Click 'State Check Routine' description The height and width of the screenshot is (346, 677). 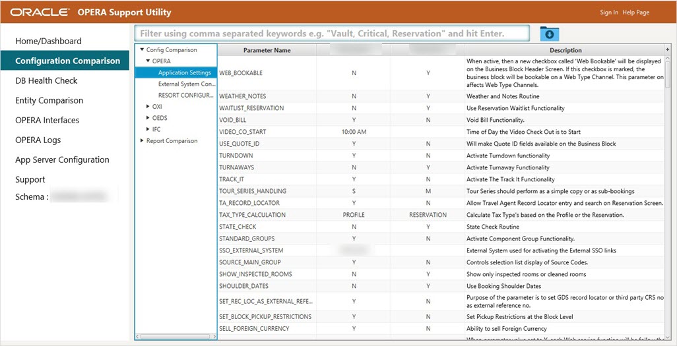coord(493,227)
